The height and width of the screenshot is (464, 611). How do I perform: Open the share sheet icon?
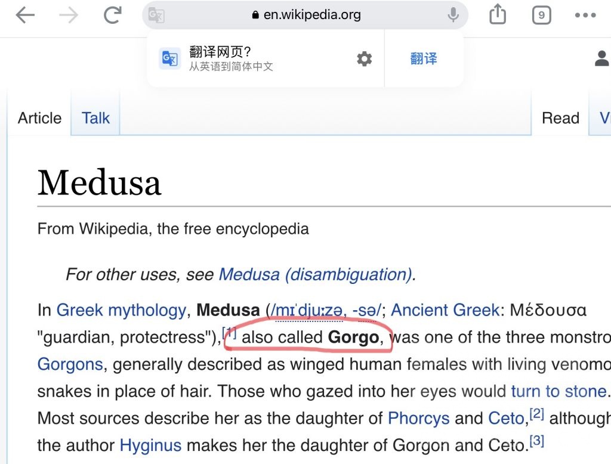498,15
